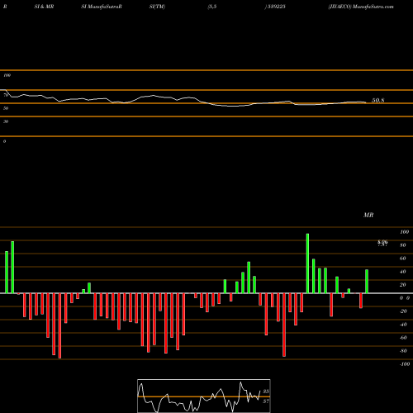Open the mini RSI chart thumbnail at bottom

point(204,396)
